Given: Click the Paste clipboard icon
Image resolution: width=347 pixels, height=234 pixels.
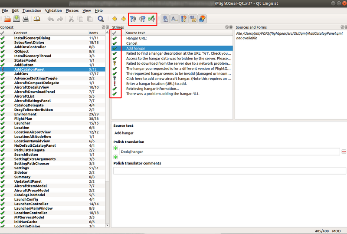Looking at the screenshot, I should (x=89, y=19).
